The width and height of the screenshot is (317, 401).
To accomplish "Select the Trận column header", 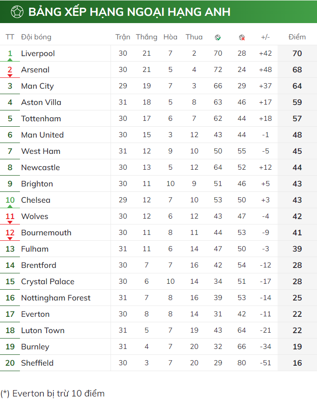I will (123, 37).
